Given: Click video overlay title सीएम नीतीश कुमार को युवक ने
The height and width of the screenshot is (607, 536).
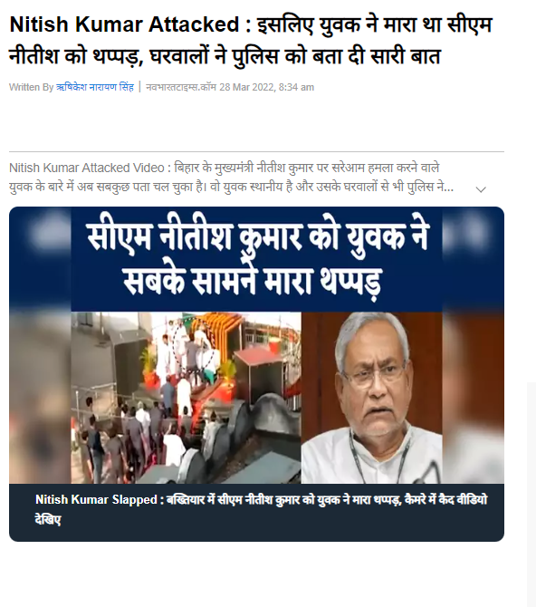Looking at the screenshot, I should tap(258, 236).
